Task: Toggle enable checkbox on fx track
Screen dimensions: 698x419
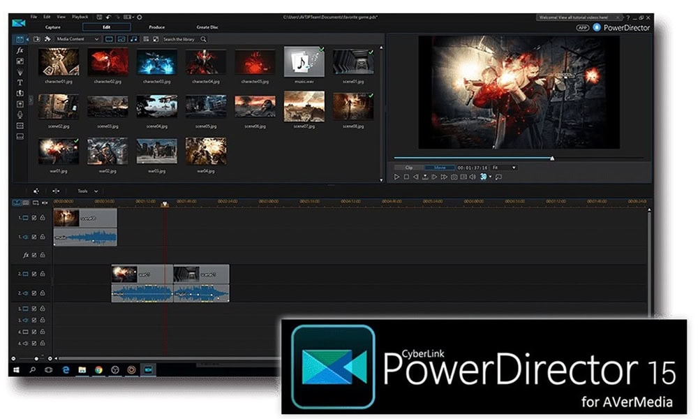Action: pos(34,255)
